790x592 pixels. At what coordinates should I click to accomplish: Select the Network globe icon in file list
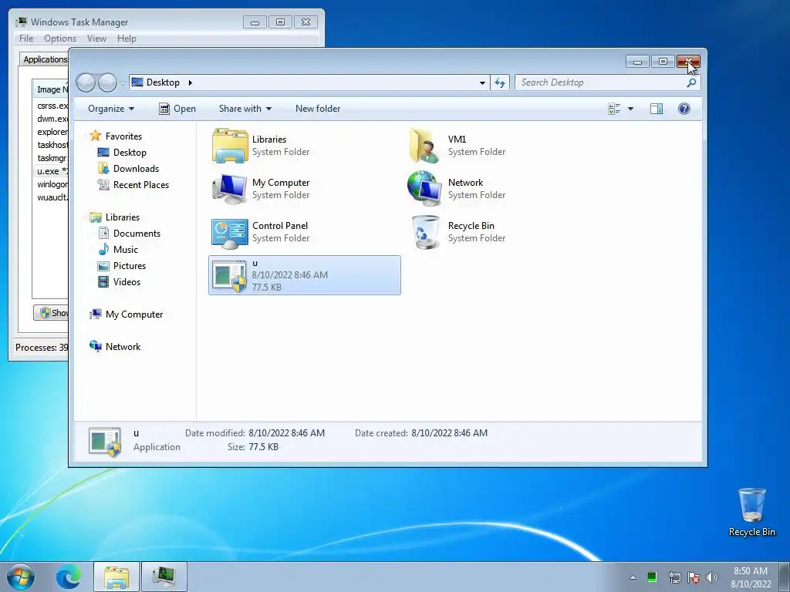coord(425,188)
